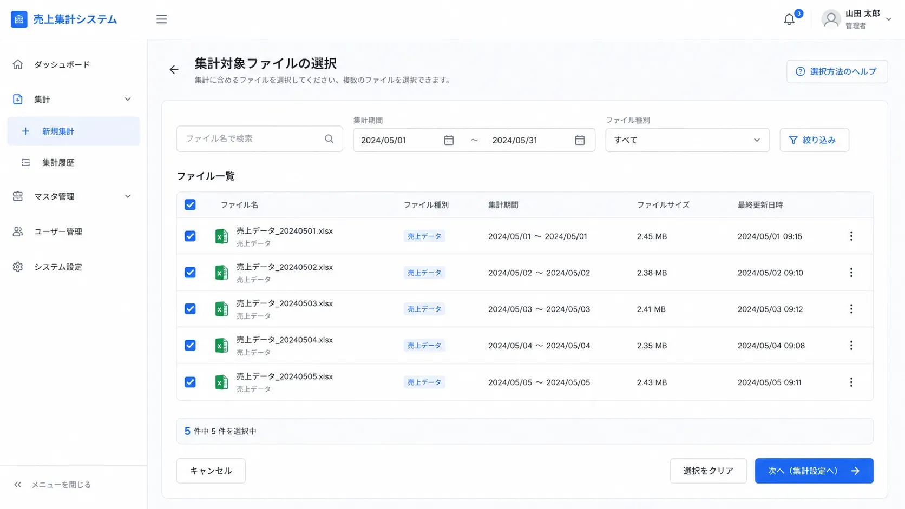Click timestamp 2024/05/05 09:11
The image size is (905, 509).
tap(770, 382)
